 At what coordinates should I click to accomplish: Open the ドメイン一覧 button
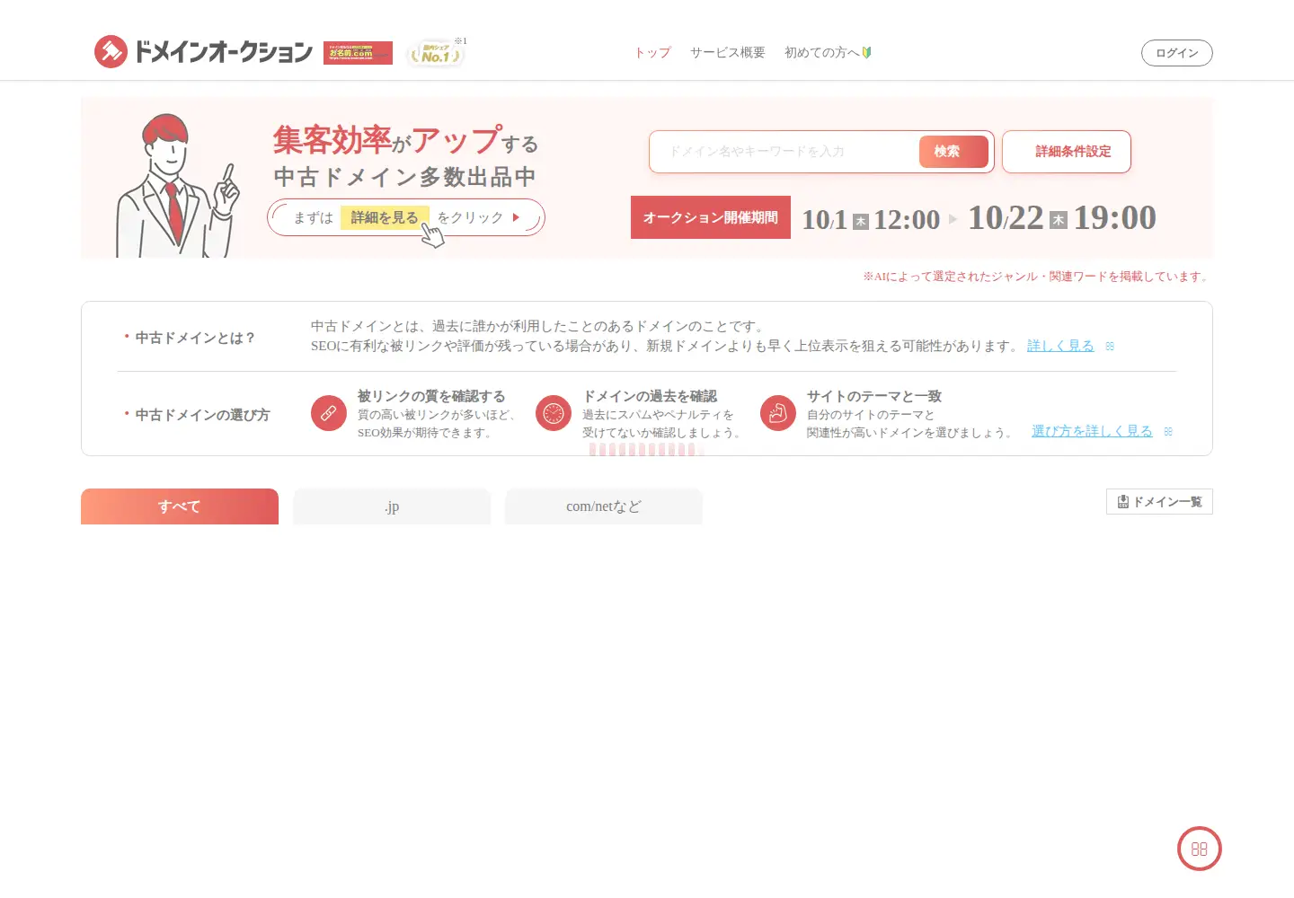pyautogui.click(x=1159, y=502)
